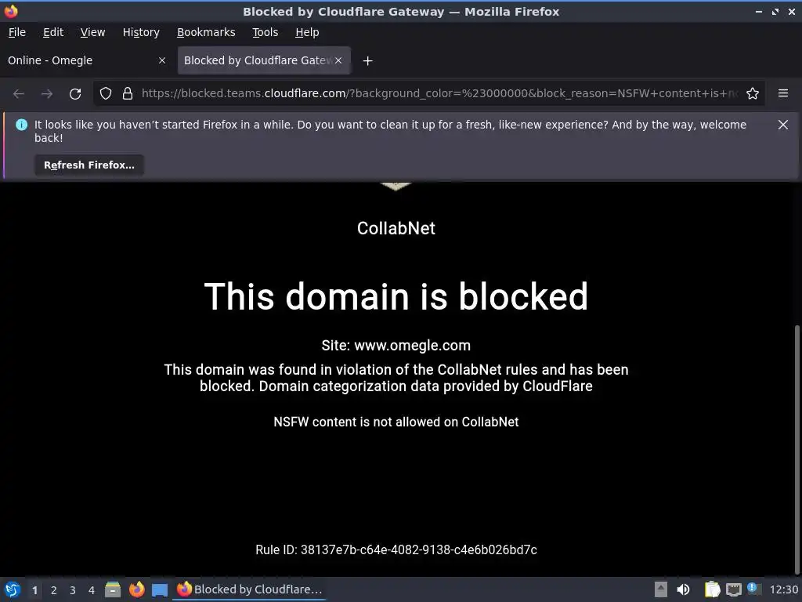Click the Refresh Firefox button
The width and height of the screenshot is (802, 602).
[x=89, y=165]
